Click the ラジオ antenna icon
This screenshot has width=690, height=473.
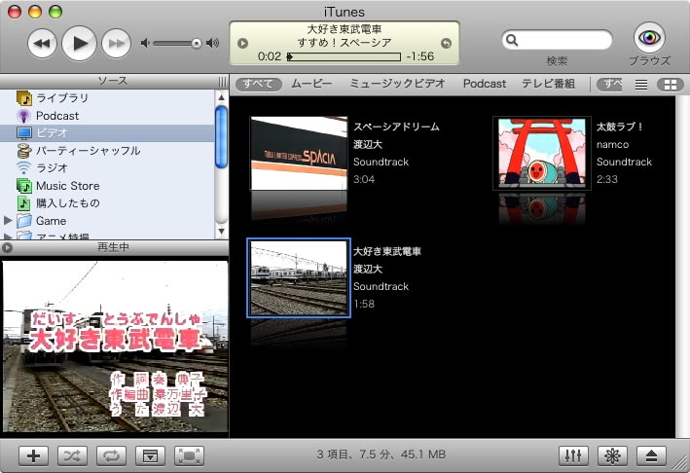(23, 168)
